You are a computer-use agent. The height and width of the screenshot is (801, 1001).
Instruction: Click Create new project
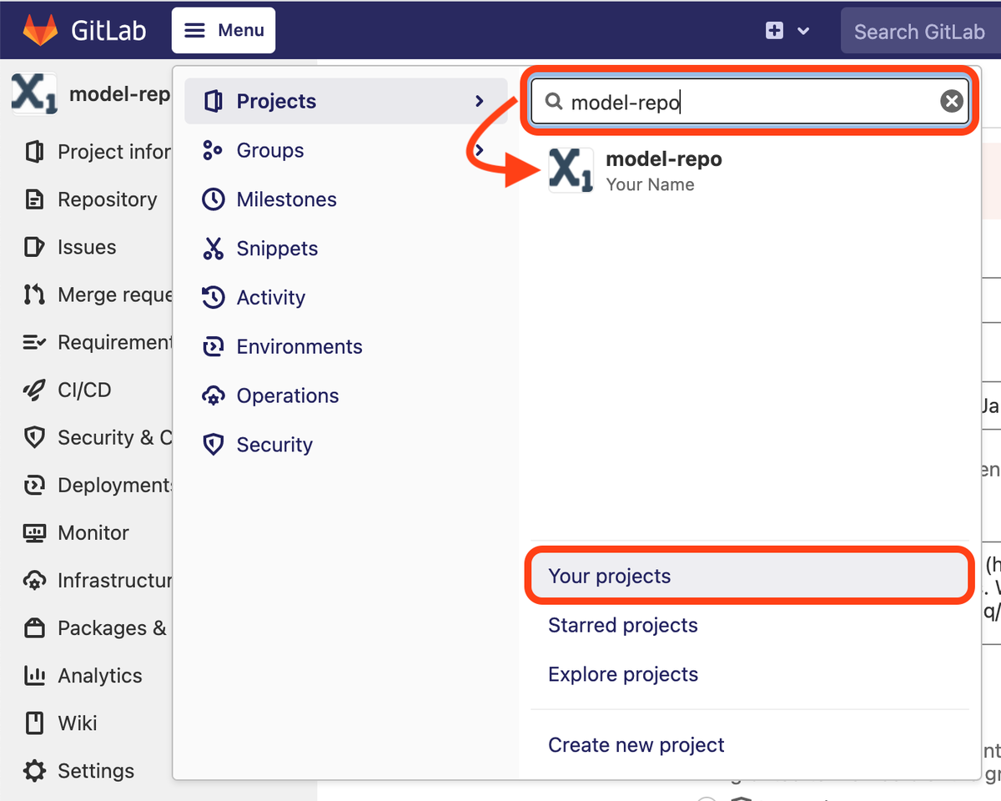point(636,745)
